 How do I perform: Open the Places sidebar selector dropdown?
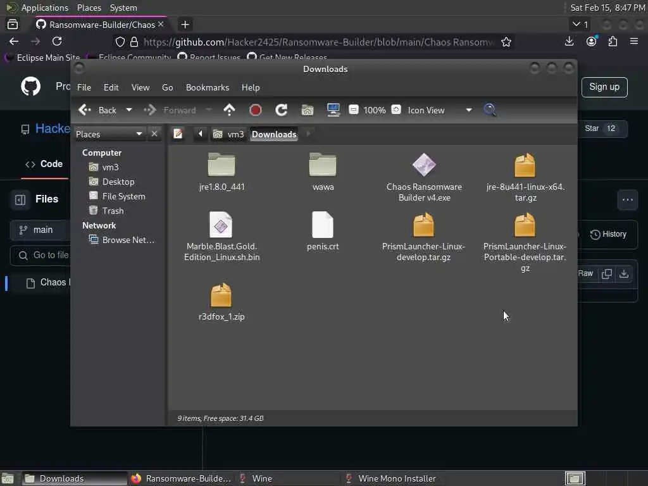(x=109, y=134)
